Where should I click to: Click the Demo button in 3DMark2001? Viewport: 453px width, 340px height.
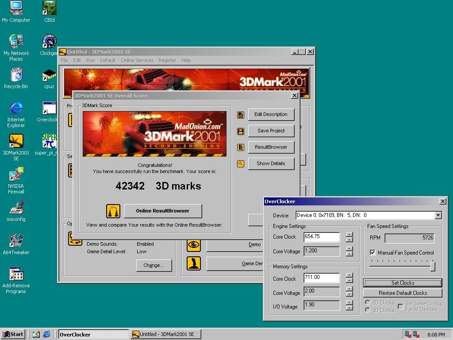(x=234, y=245)
